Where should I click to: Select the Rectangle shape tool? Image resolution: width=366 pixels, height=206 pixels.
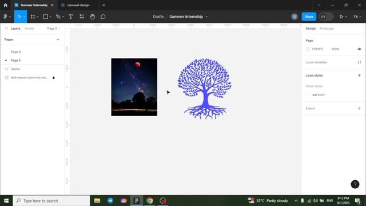coord(45,17)
